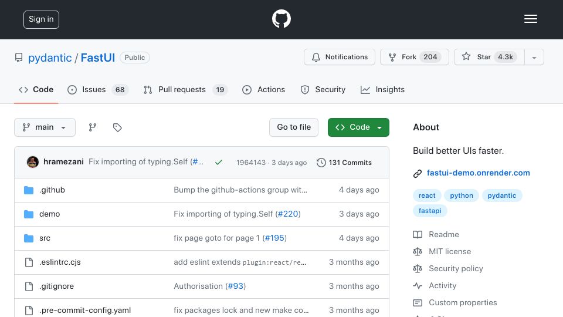Open the Custom properties link

coord(463,303)
